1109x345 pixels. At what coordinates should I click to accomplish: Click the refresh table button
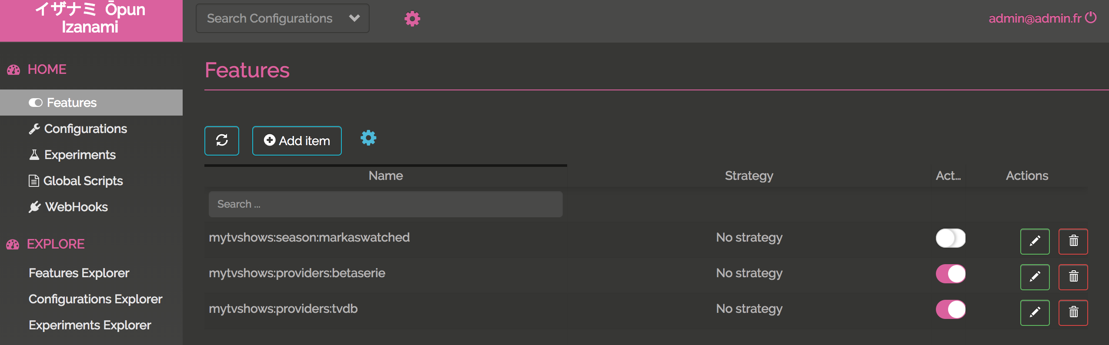point(222,140)
